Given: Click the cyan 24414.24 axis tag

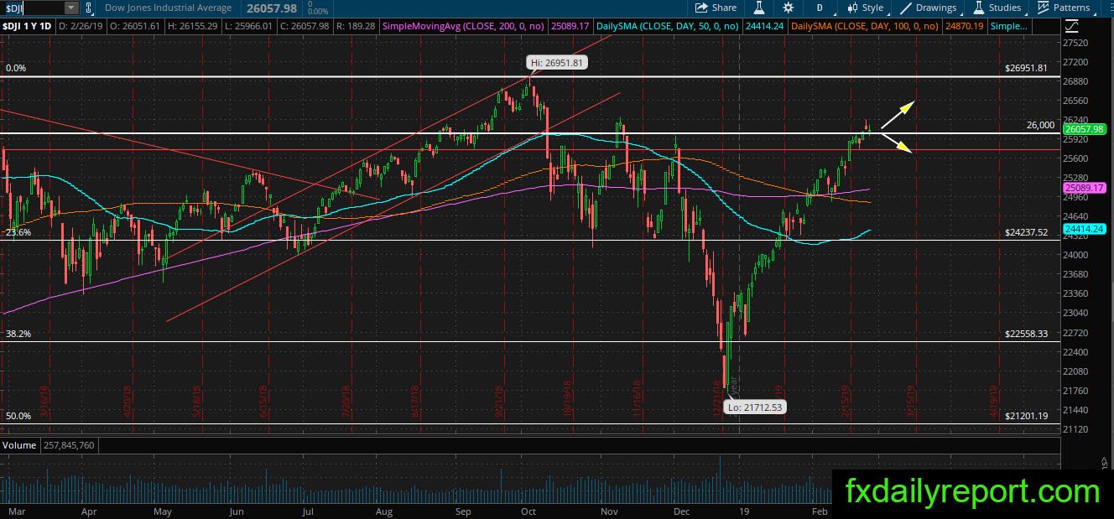Looking at the screenshot, I should pyautogui.click(x=1083, y=228).
